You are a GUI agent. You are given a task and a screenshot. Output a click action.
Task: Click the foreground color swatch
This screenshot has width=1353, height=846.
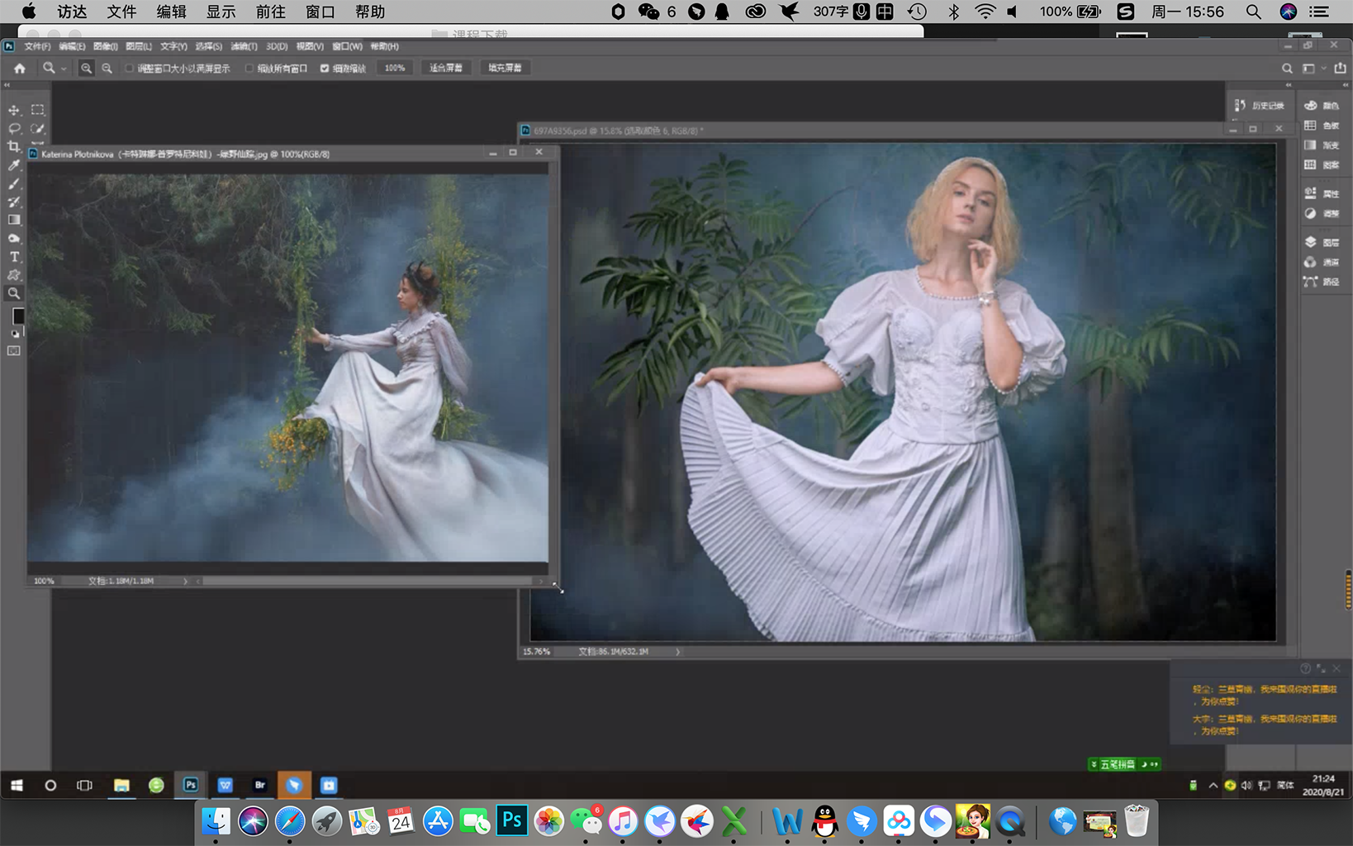17,316
